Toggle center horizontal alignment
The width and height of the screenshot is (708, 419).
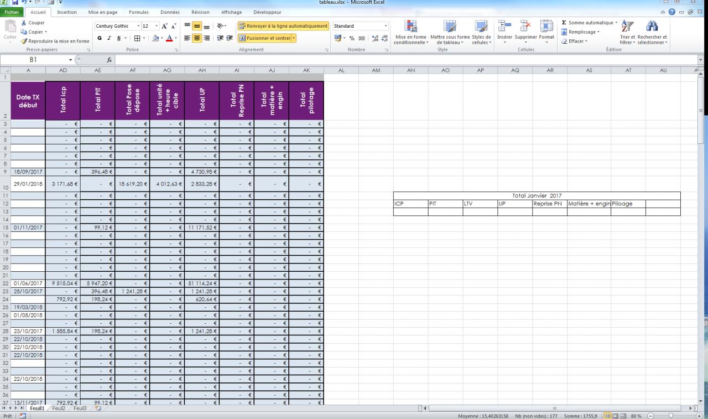coord(196,38)
